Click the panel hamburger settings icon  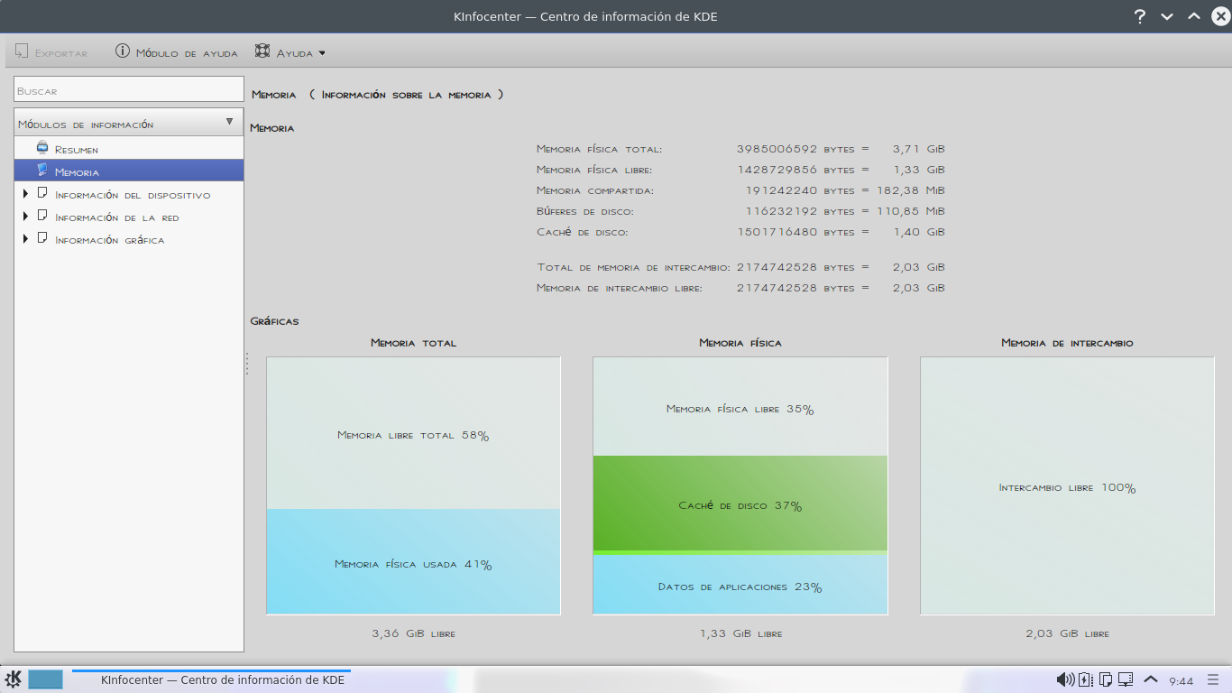tap(1212, 679)
